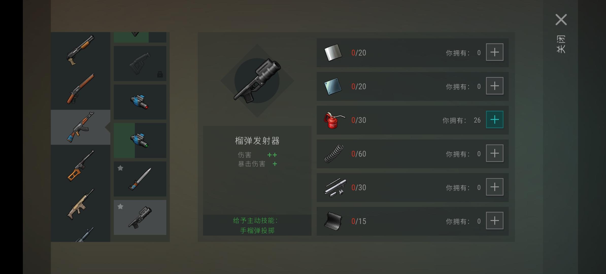Pick the bayonet knife modification
The height and width of the screenshot is (274, 606).
[140, 179]
